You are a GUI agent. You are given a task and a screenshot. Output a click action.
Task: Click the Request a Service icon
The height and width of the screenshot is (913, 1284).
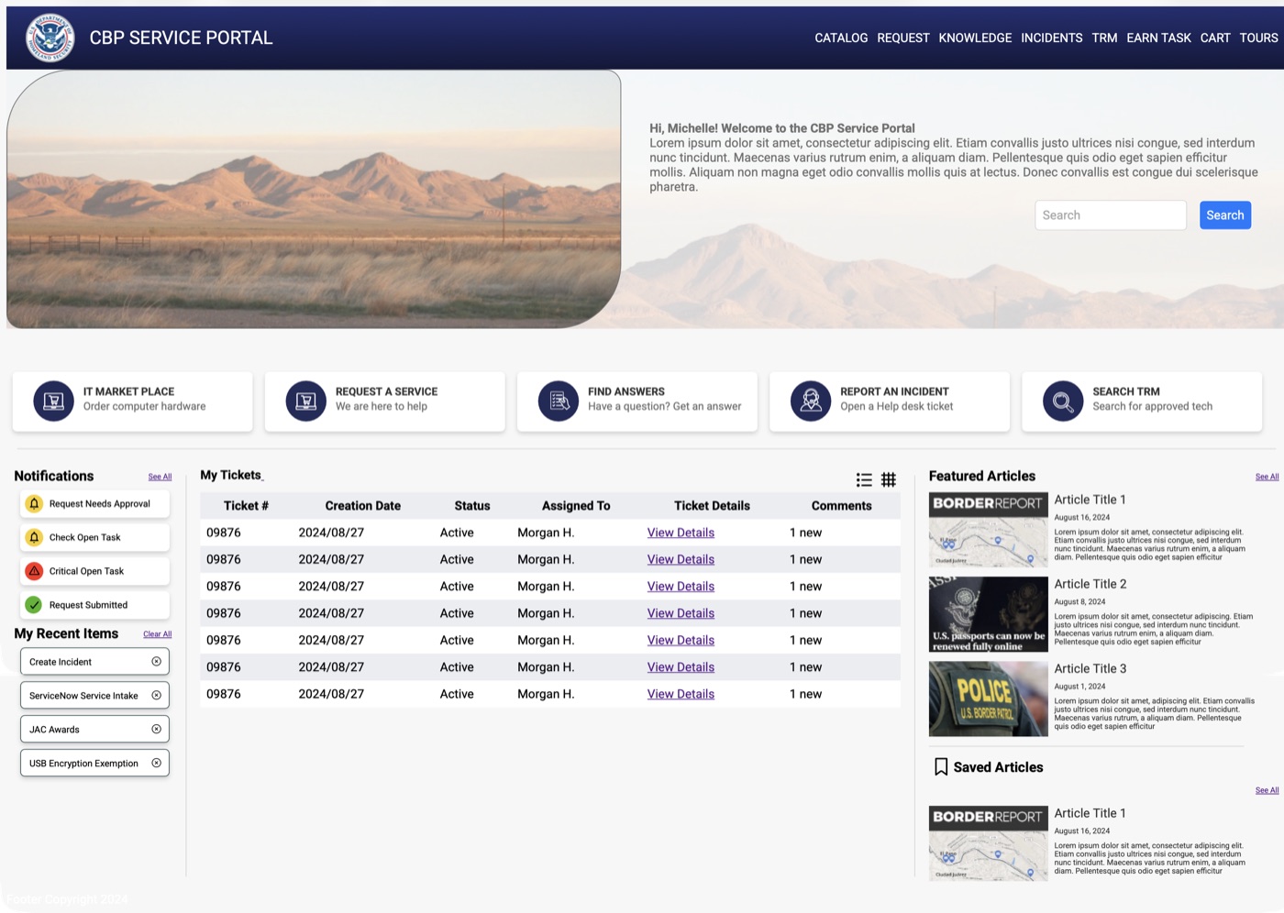coord(305,401)
